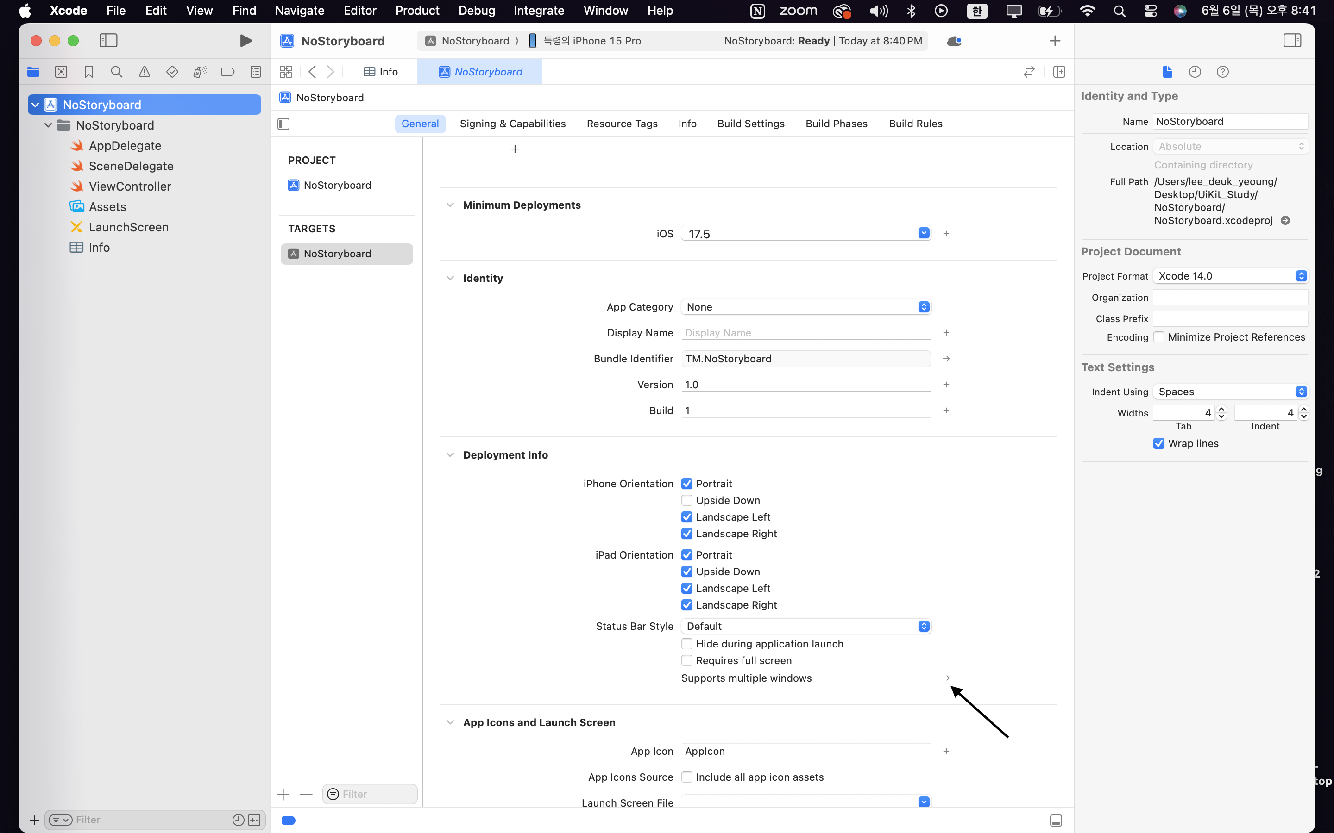Show the History inspector clock icon
This screenshot has width=1334, height=833.
point(1194,72)
